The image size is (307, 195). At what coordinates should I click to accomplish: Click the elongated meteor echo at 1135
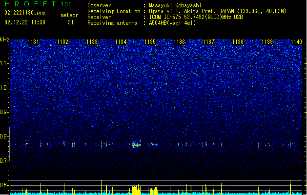pos(154,145)
